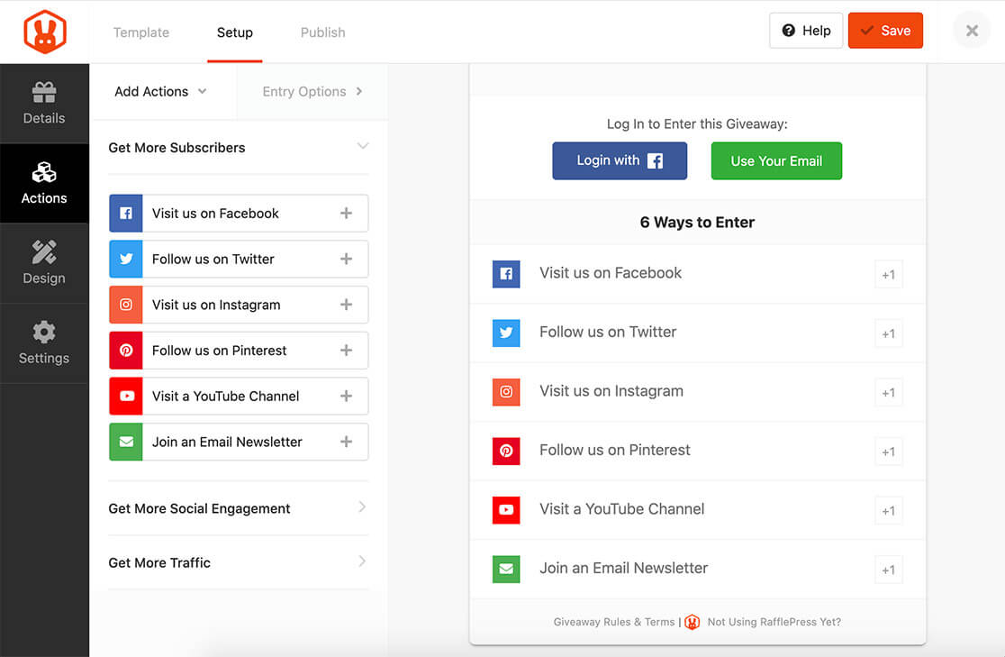Click the Save button
The width and height of the screenshot is (1005, 657).
pos(885,30)
